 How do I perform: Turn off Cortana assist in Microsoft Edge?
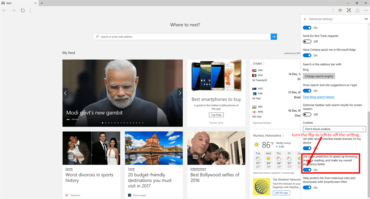[x=307, y=56]
